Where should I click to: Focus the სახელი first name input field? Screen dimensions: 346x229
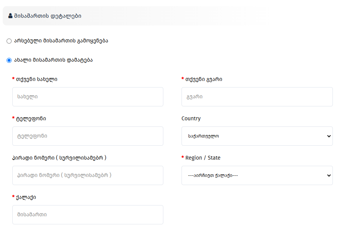88,97
